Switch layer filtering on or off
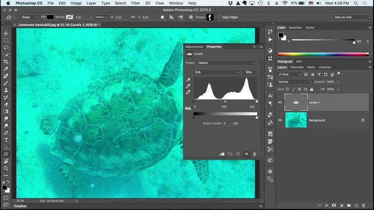 pyautogui.click(x=339, y=73)
